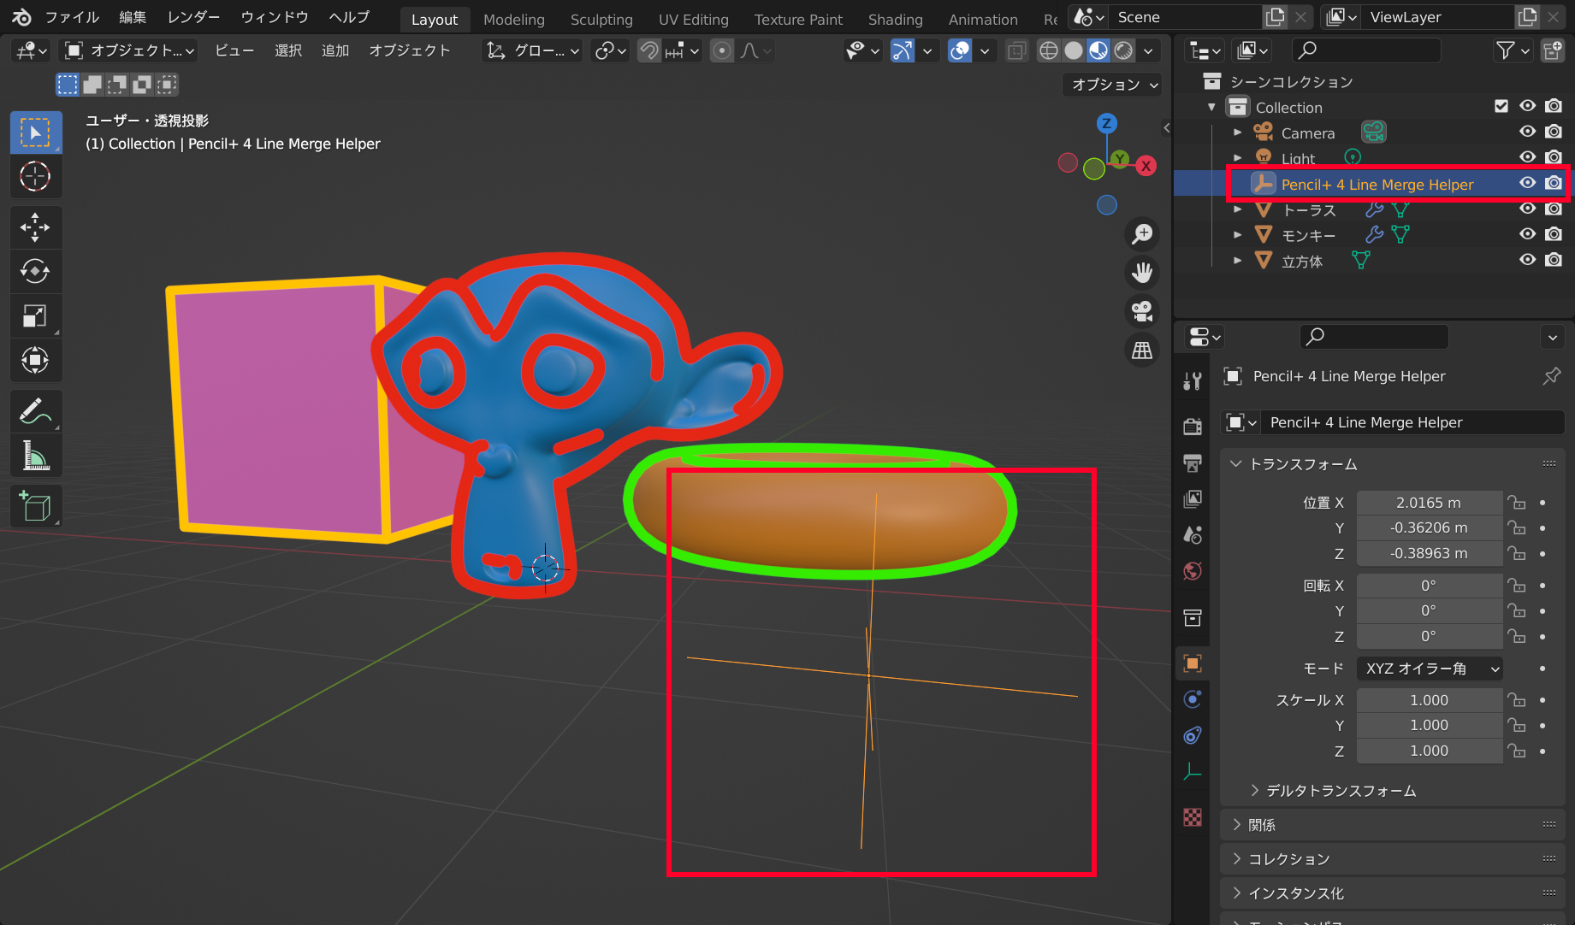Click the オプション button in viewport header

[1114, 85]
